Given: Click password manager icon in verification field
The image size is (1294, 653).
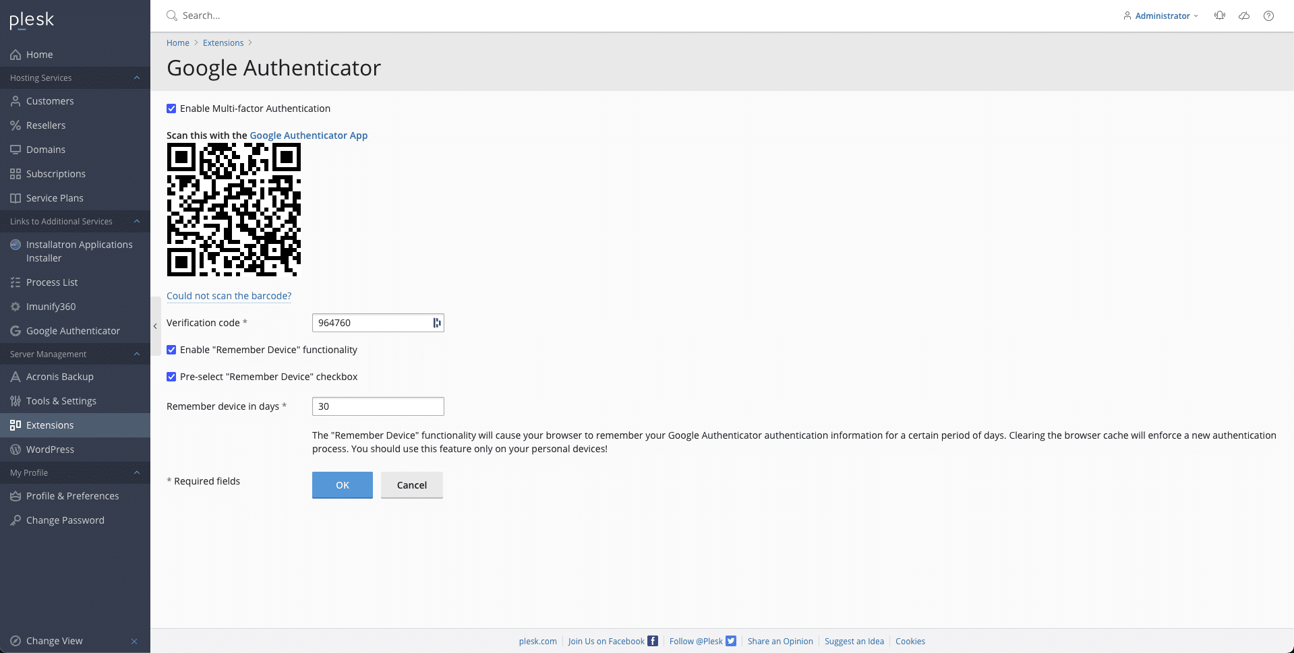Looking at the screenshot, I should coord(437,323).
